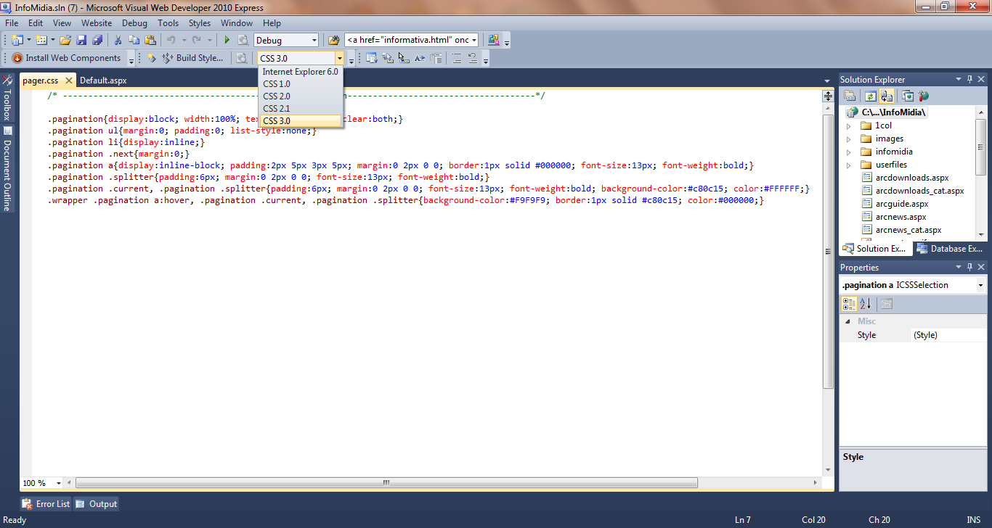The height and width of the screenshot is (528, 992).
Task: Expand the infomidia folder
Action: (848, 152)
